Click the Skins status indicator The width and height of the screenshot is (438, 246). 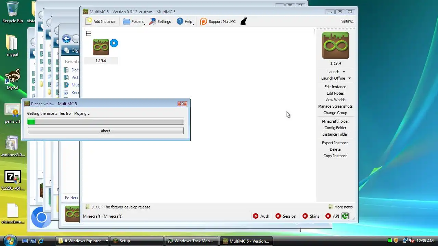click(x=311, y=216)
